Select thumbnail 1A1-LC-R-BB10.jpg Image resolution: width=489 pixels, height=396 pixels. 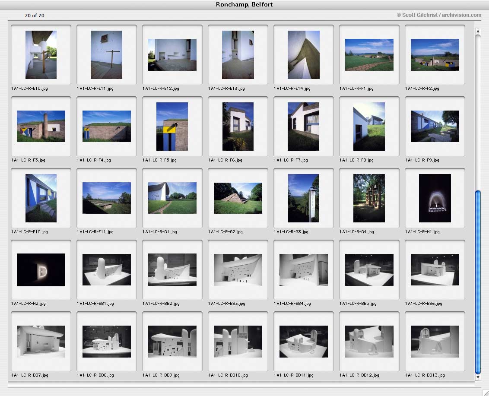click(x=238, y=342)
